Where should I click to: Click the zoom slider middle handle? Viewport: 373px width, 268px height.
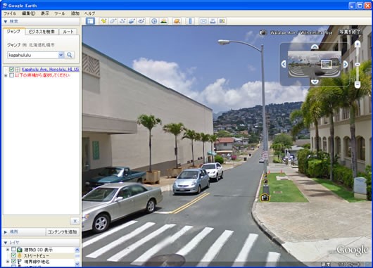(x=358, y=65)
